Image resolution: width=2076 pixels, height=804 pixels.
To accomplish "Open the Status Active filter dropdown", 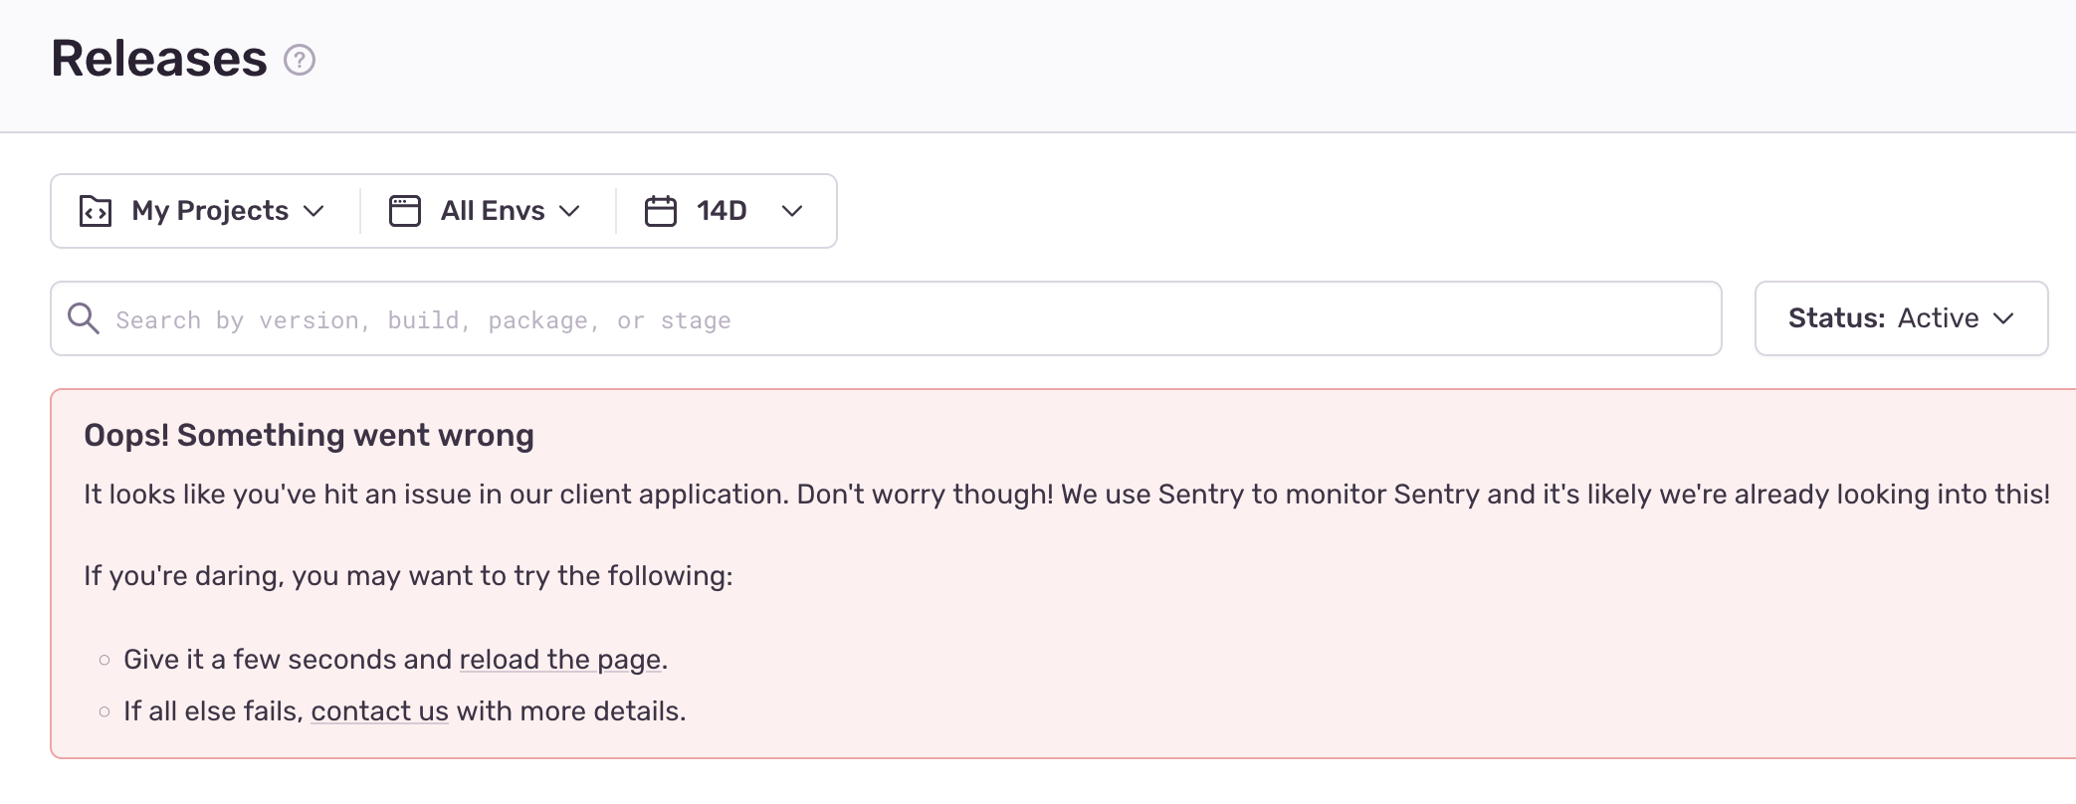I will pyautogui.click(x=1899, y=318).
